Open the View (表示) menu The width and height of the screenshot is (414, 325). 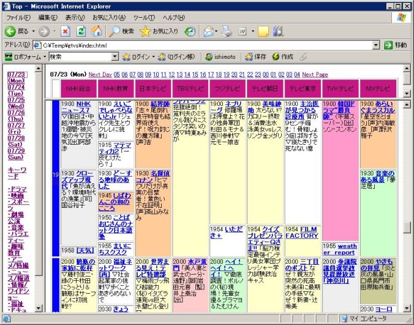pos(75,18)
